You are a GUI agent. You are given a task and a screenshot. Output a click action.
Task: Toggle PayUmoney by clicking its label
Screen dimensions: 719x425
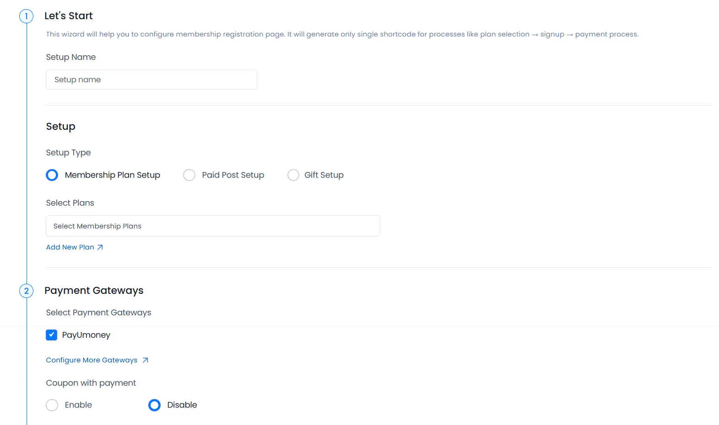[x=86, y=335]
